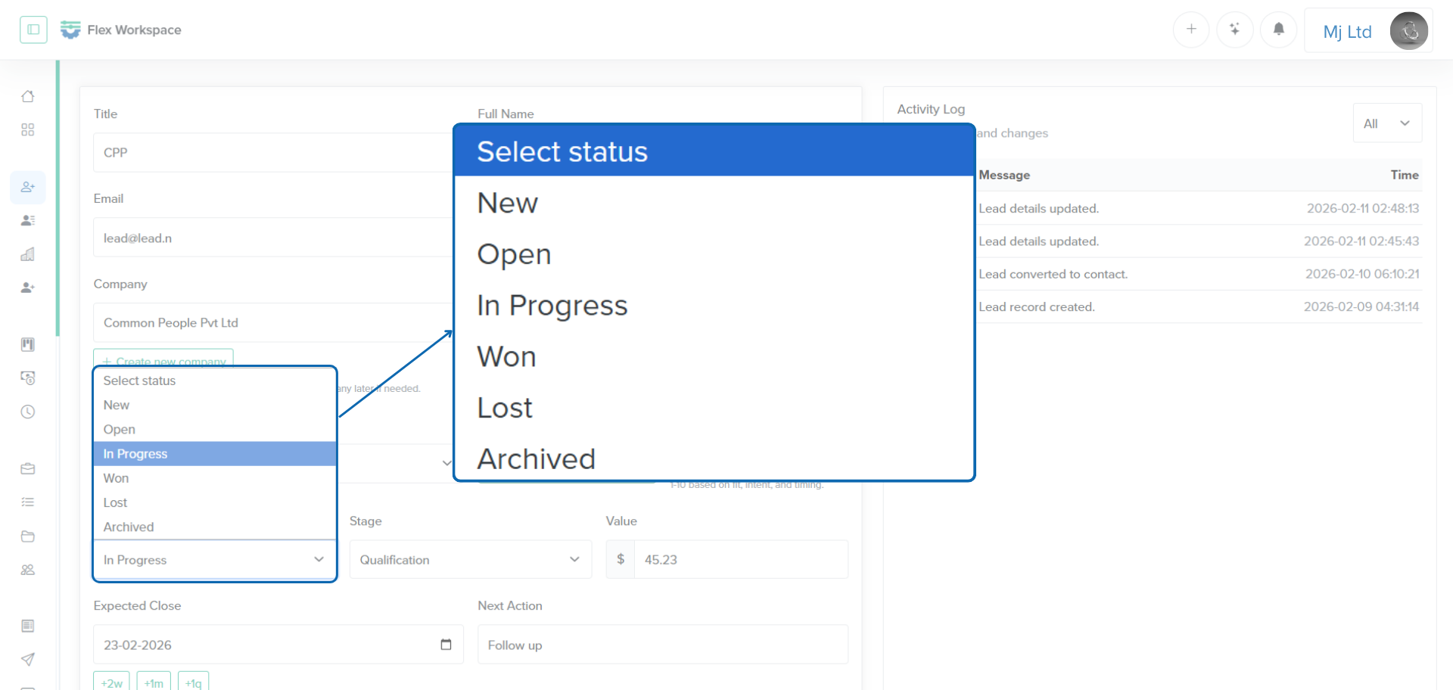This screenshot has height=690, width=1453.
Task: Open the clock icon in sidebar
Action: pos(28,412)
